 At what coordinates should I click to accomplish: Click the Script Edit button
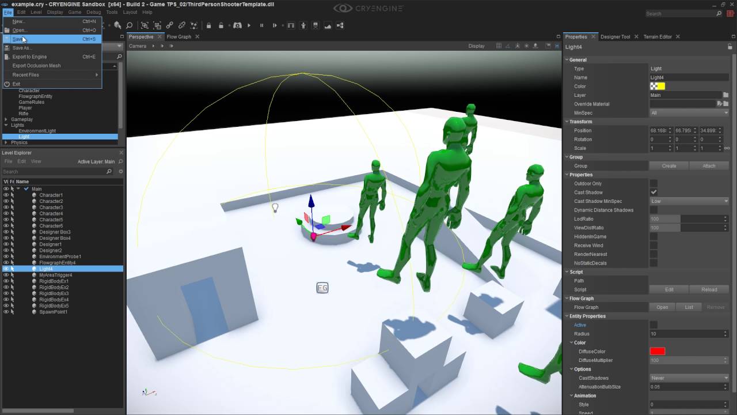point(669,289)
